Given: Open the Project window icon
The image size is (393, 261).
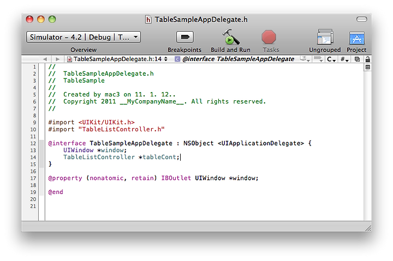Looking at the screenshot, I should [356, 38].
